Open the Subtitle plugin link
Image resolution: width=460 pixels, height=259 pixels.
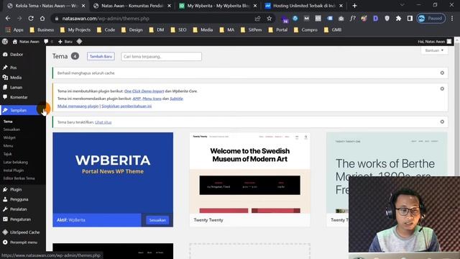point(176,99)
